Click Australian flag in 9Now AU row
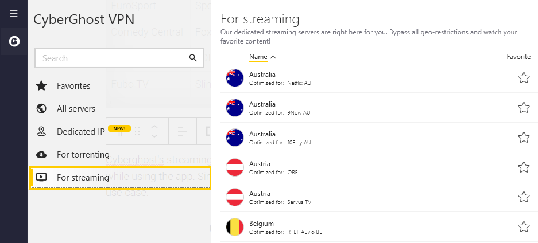 point(235,108)
